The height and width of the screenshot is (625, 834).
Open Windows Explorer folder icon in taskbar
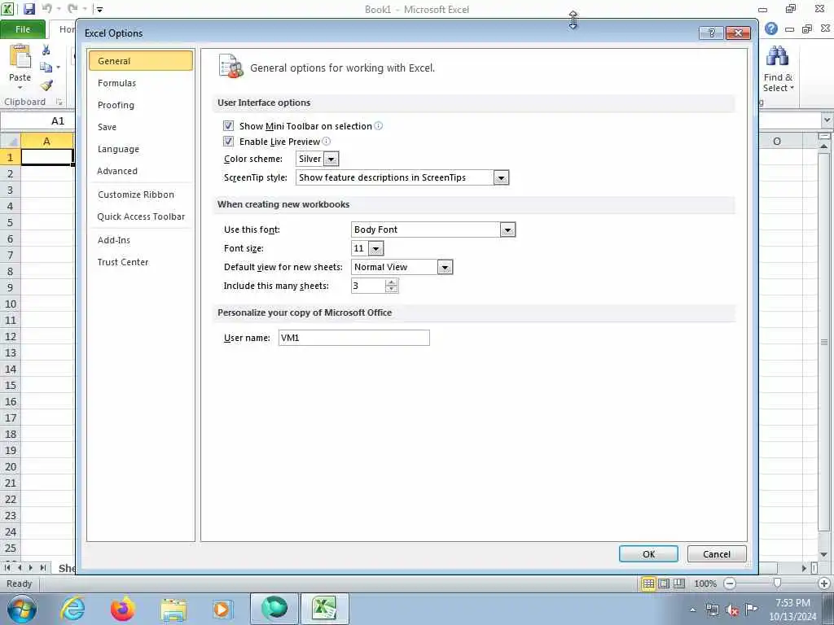173,610
